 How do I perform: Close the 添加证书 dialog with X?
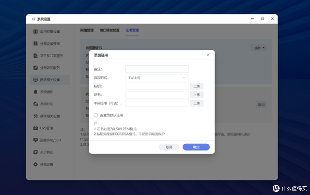click(208, 55)
